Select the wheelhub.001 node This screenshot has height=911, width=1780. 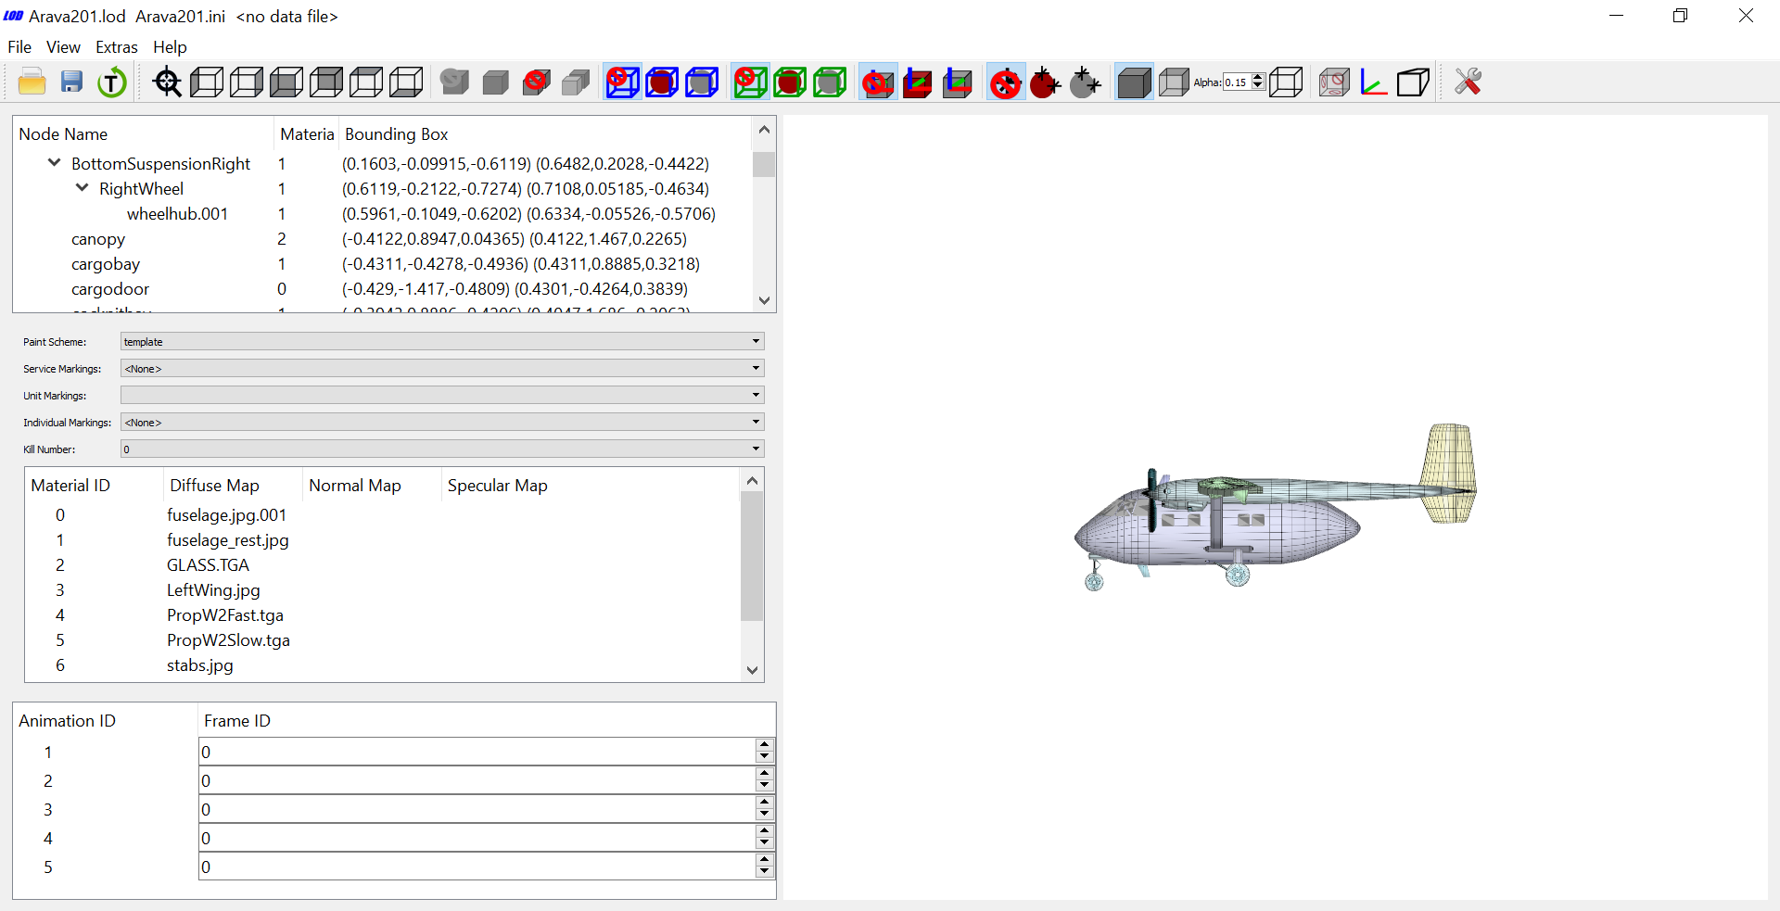[177, 214]
